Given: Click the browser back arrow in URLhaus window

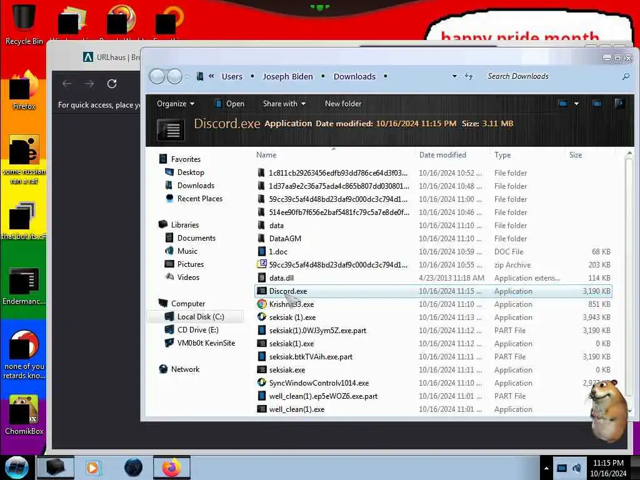Looking at the screenshot, I should (67, 84).
